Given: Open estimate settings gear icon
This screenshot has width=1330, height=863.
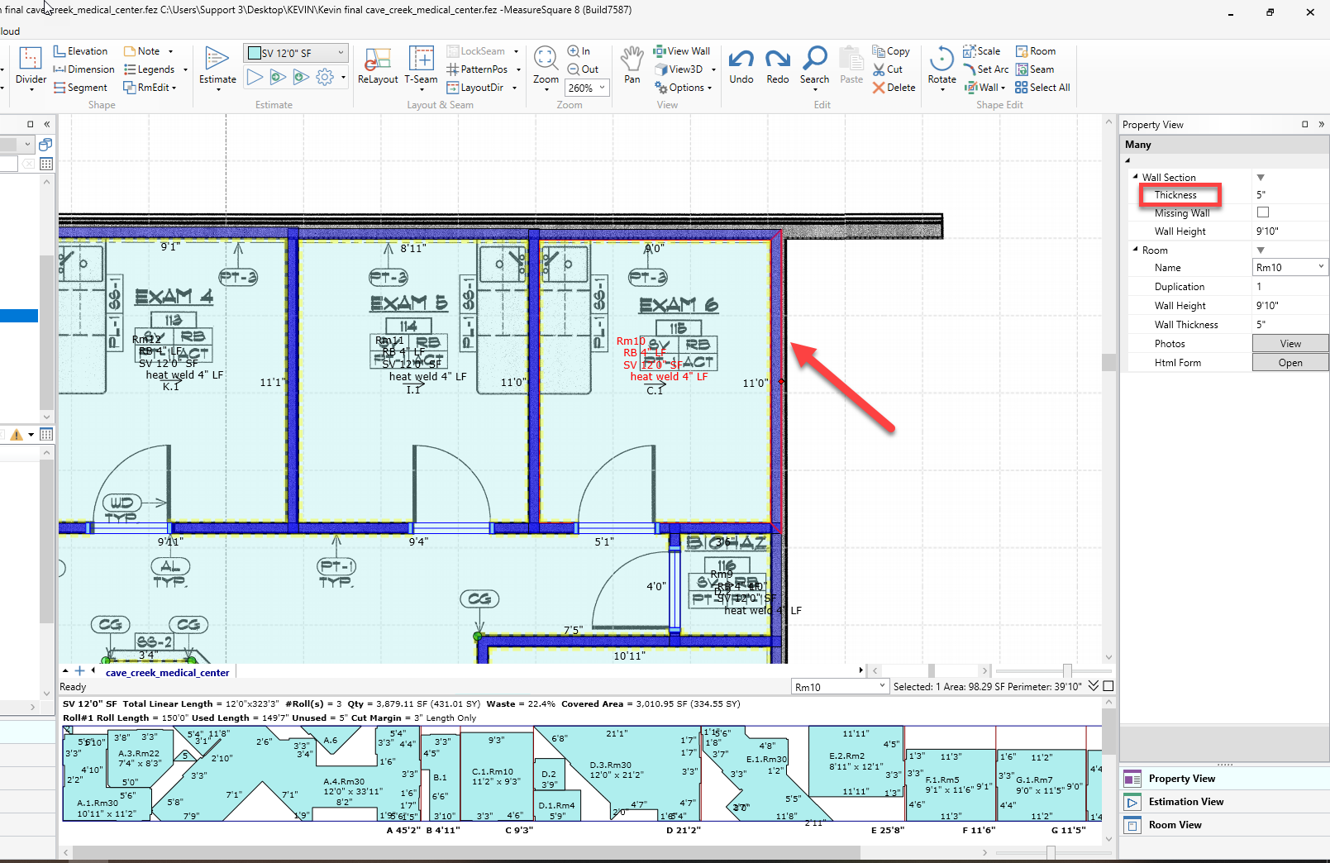Looking at the screenshot, I should coord(325,77).
